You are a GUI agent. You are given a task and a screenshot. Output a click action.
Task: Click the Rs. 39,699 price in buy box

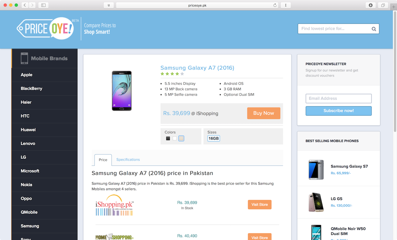[x=177, y=113]
